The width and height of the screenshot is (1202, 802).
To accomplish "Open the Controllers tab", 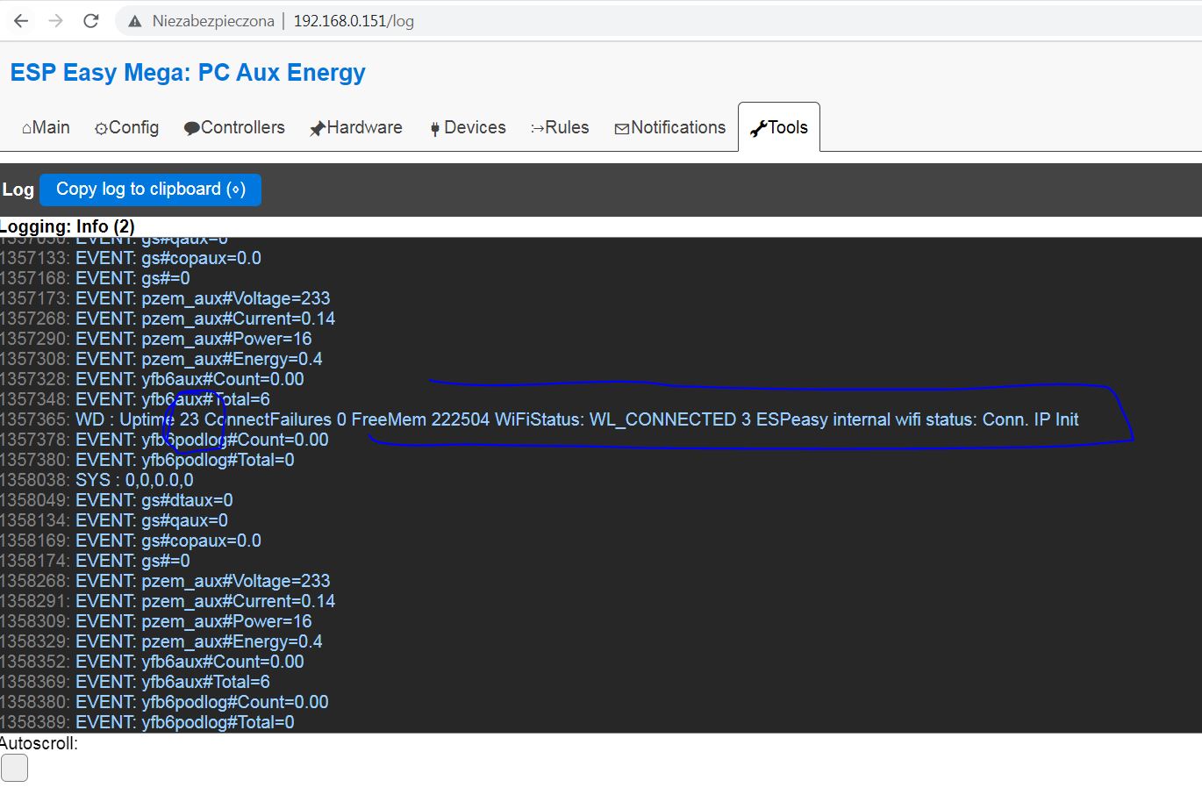I will pyautogui.click(x=234, y=127).
